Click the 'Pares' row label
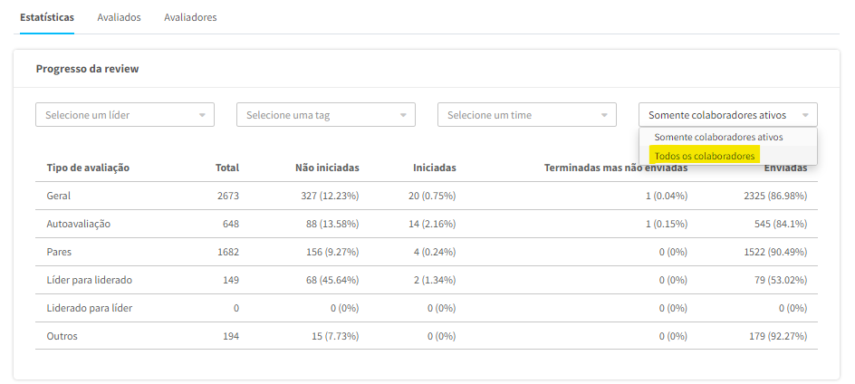 (60, 252)
